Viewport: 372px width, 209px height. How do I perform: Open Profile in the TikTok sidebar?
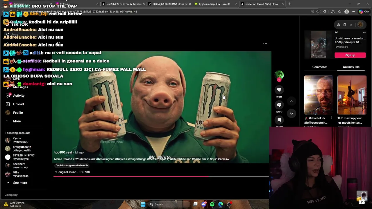coord(14,113)
